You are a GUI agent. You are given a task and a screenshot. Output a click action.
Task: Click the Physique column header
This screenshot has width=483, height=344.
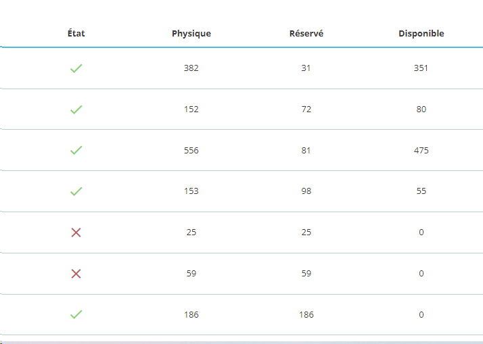191,34
